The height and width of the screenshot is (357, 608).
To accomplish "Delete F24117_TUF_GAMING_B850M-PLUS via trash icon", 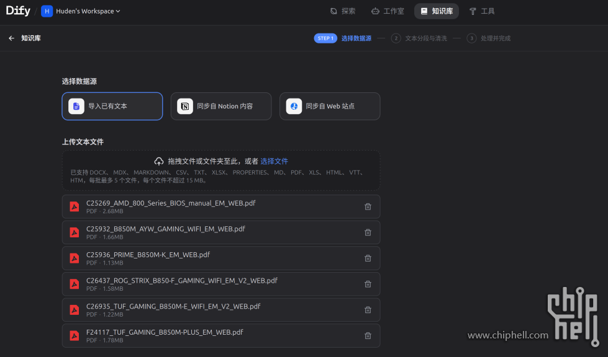I will click(x=368, y=335).
